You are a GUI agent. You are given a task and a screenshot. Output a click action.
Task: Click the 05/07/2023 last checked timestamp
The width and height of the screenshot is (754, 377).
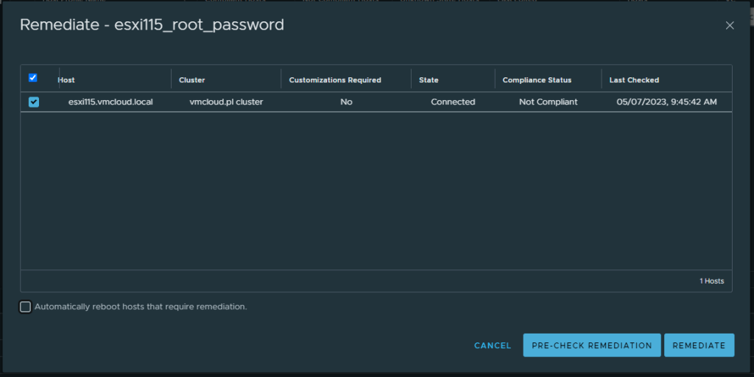coord(666,102)
